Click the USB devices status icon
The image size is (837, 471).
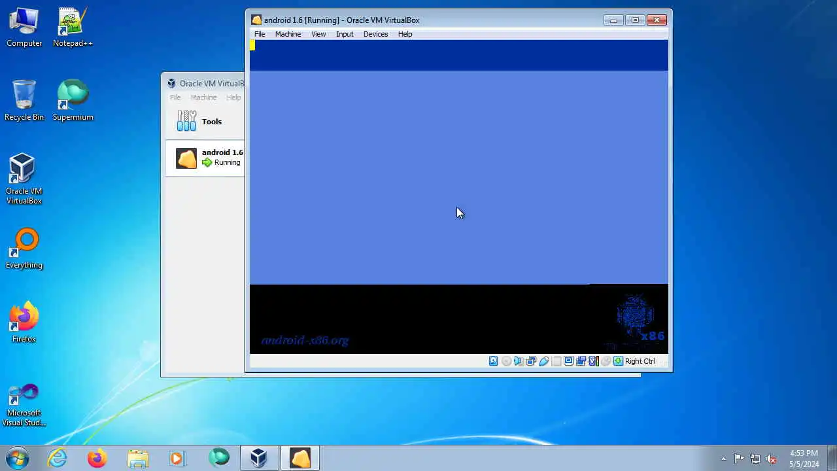(x=543, y=361)
